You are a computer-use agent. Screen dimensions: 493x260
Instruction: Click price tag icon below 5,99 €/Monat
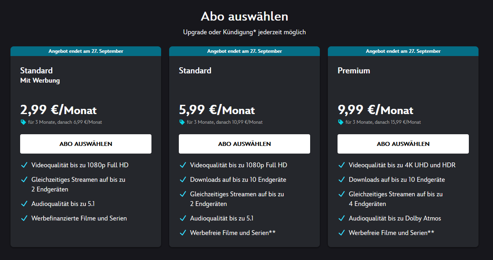182,122
